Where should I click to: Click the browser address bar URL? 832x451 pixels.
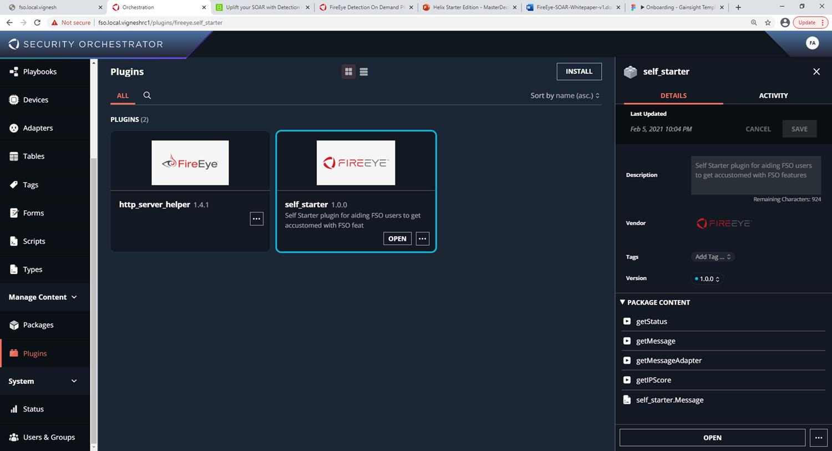pyautogui.click(x=160, y=23)
